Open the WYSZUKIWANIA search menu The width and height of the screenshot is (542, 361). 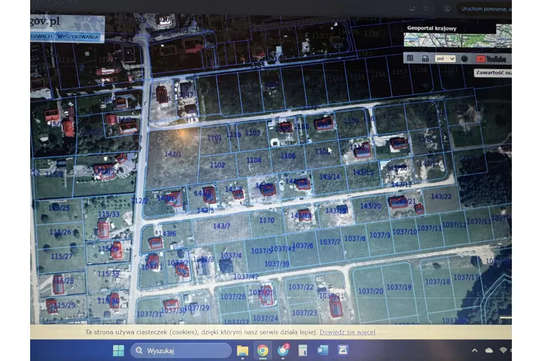pyautogui.click(x=79, y=37)
